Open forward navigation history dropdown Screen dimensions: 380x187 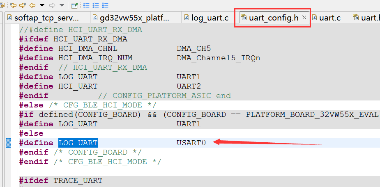click(x=62, y=5)
